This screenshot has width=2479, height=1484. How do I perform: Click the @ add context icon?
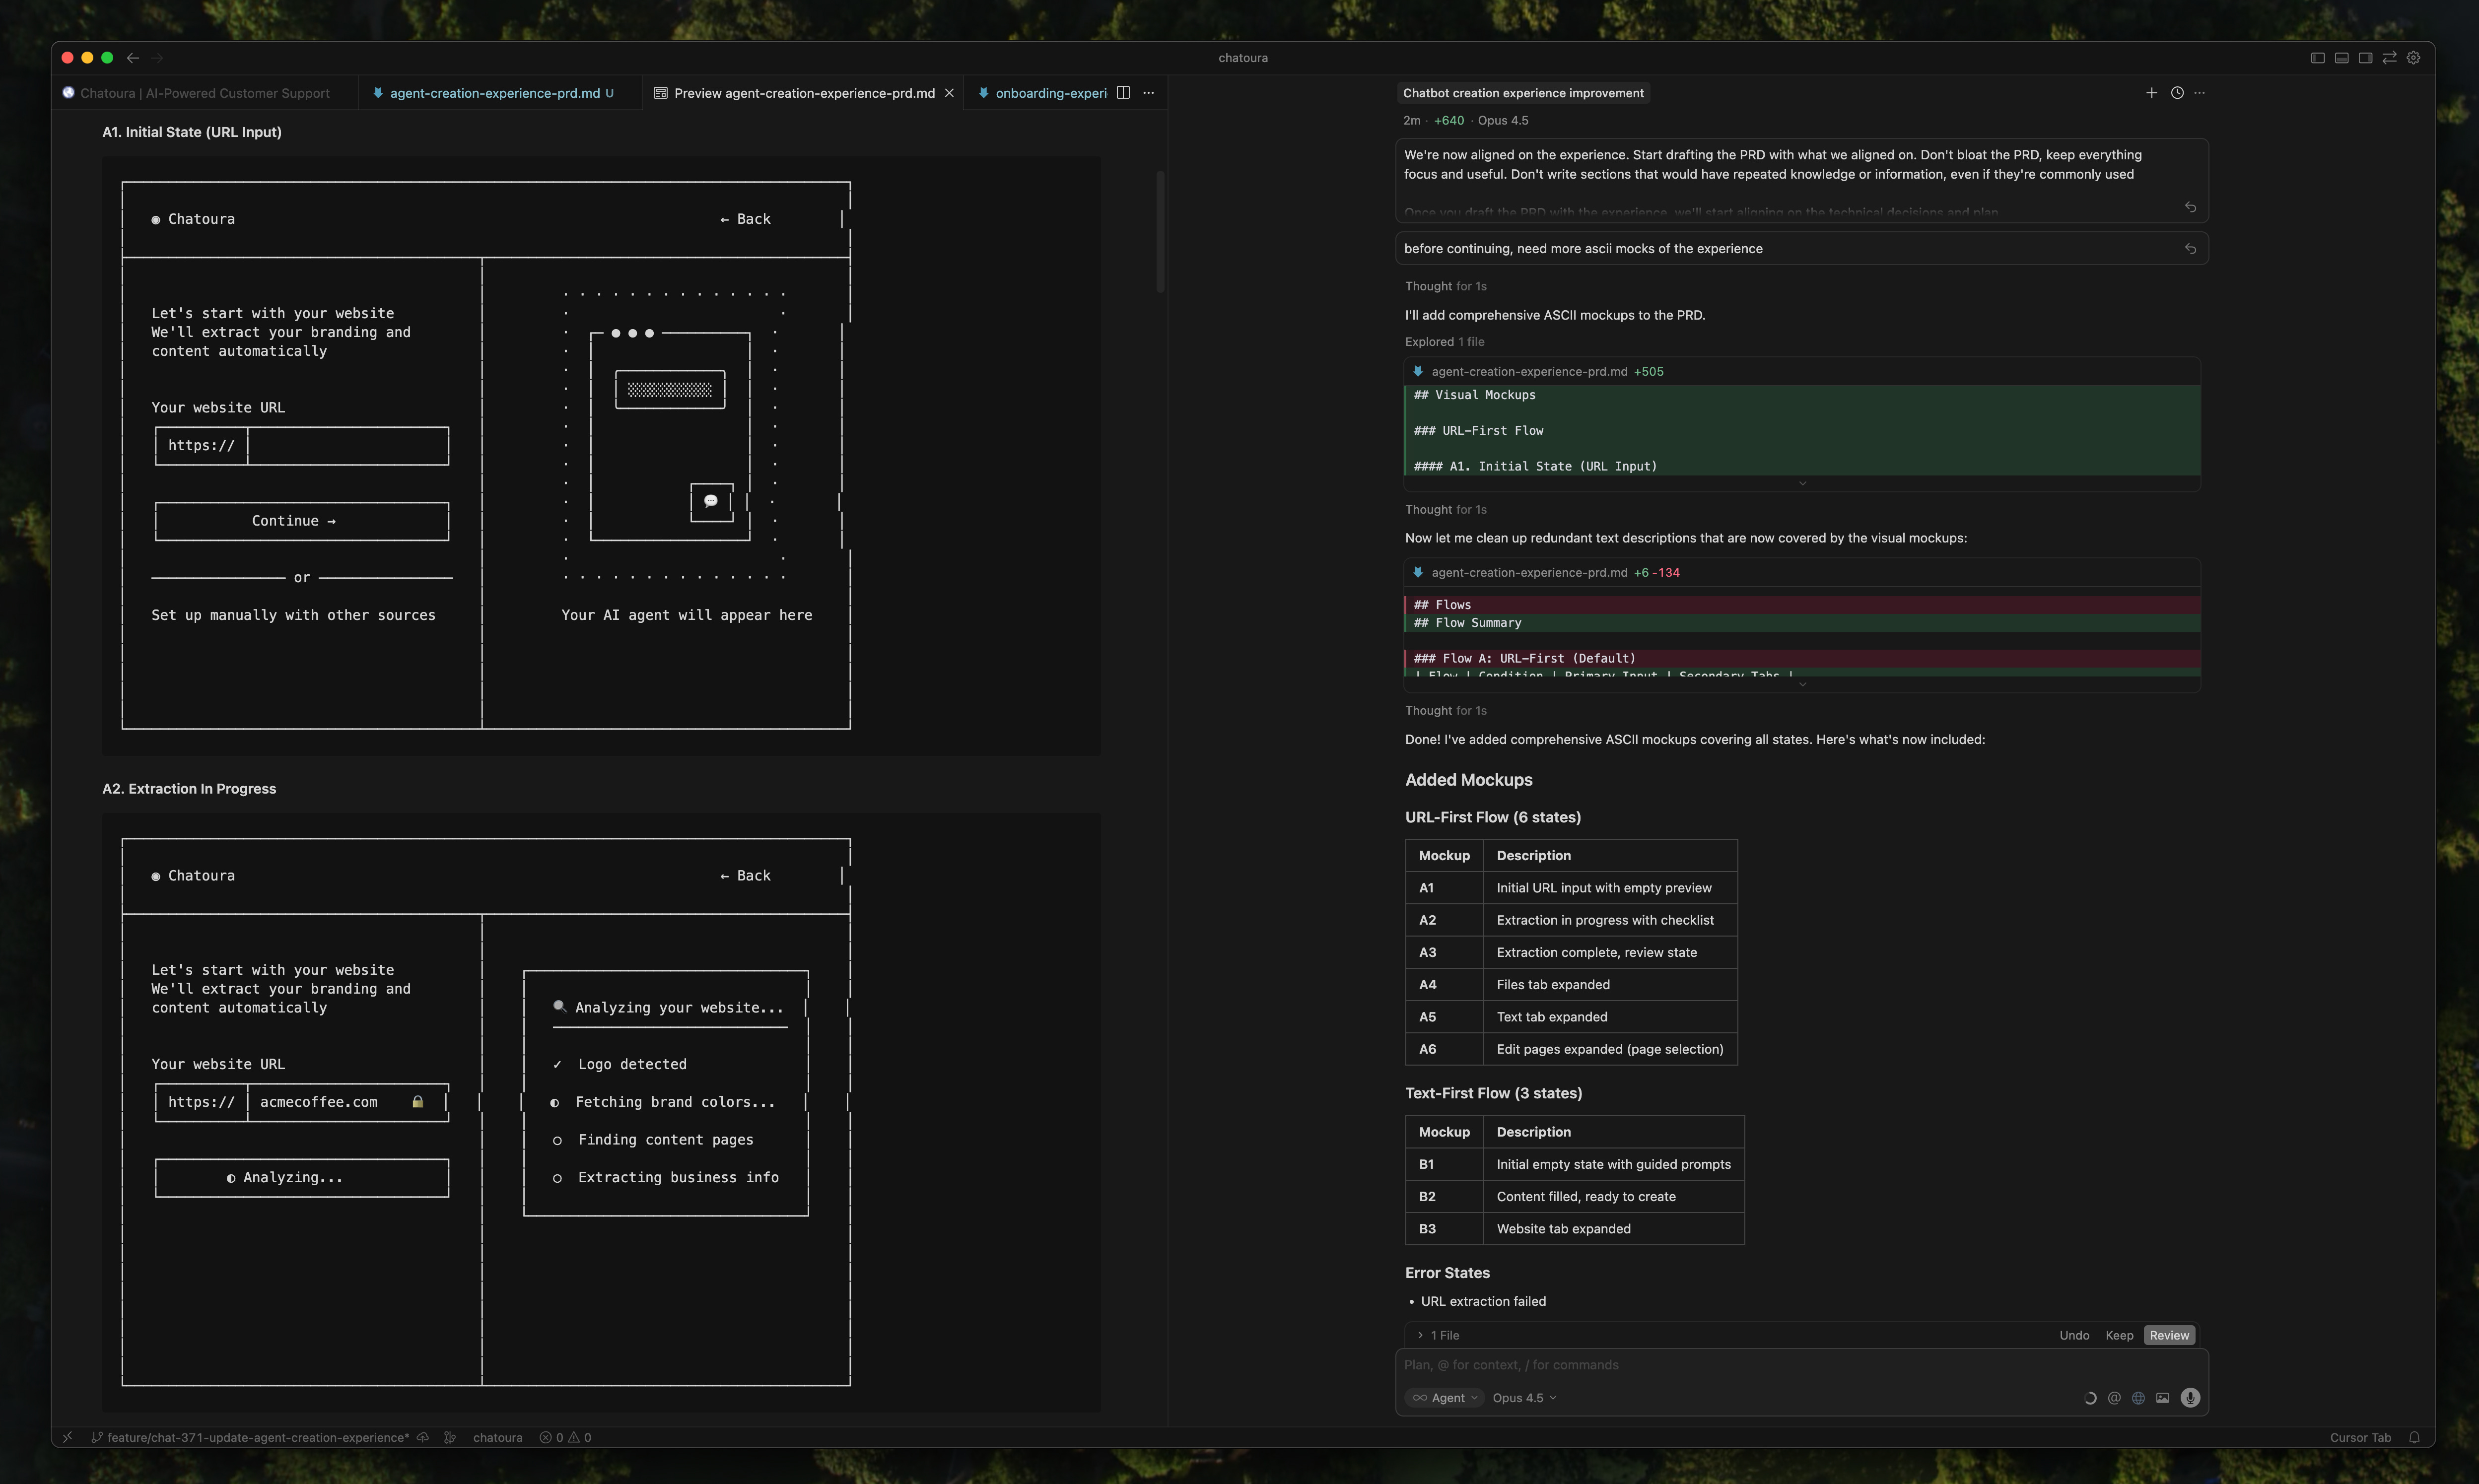tap(2114, 1398)
